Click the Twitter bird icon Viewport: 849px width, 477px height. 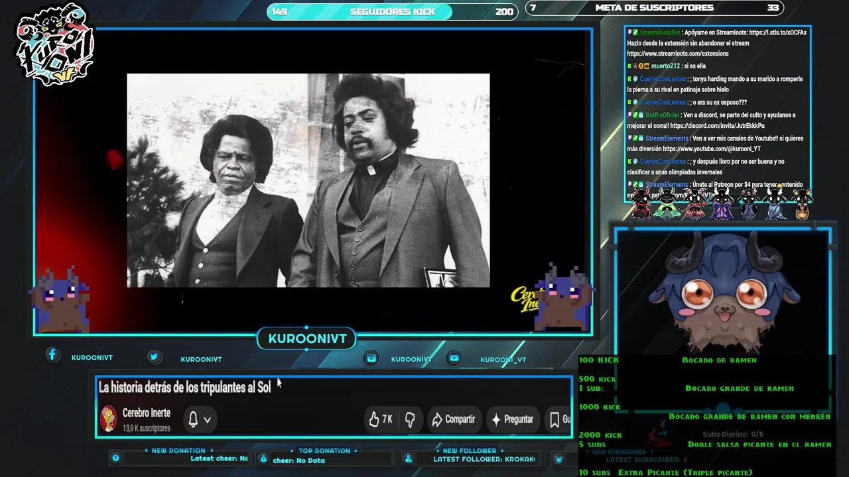154,356
